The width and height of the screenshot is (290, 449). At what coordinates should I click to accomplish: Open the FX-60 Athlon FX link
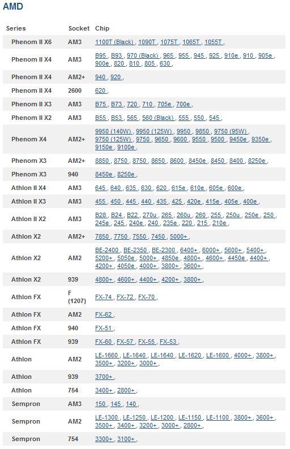[103, 342]
